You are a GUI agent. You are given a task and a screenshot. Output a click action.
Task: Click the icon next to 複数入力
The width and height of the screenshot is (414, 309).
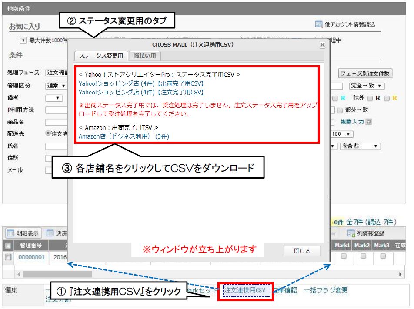tap(369, 122)
